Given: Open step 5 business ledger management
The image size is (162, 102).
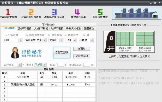Looking at the screenshot, I should 100,14.
